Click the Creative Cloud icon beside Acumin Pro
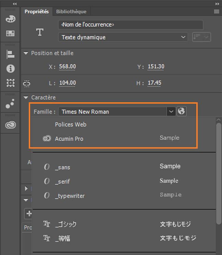 point(47,138)
